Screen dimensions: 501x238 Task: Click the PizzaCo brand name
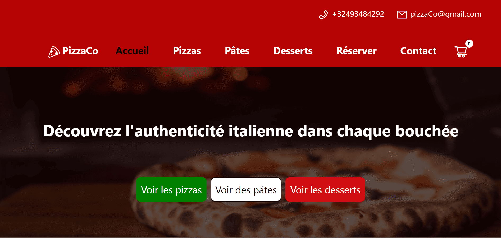tap(80, 51)
